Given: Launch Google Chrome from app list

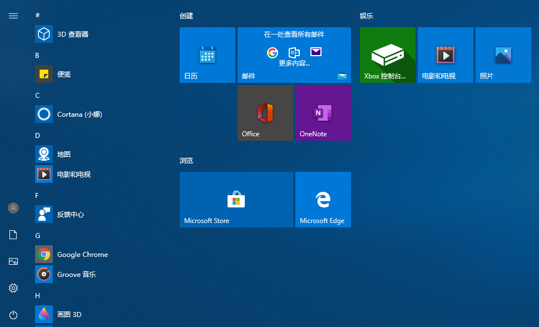Looking at the screenshot, I should click(44, 255).
